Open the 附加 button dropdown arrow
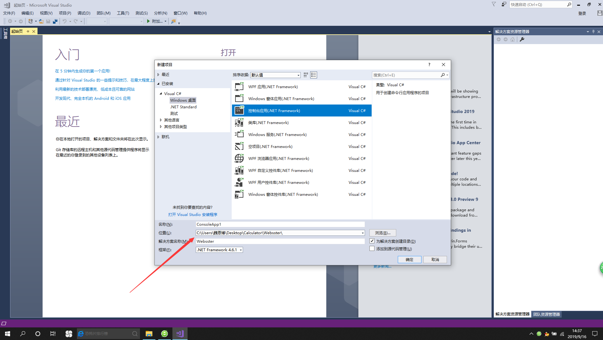Viewport: 603px width, 340px height. 165,21
